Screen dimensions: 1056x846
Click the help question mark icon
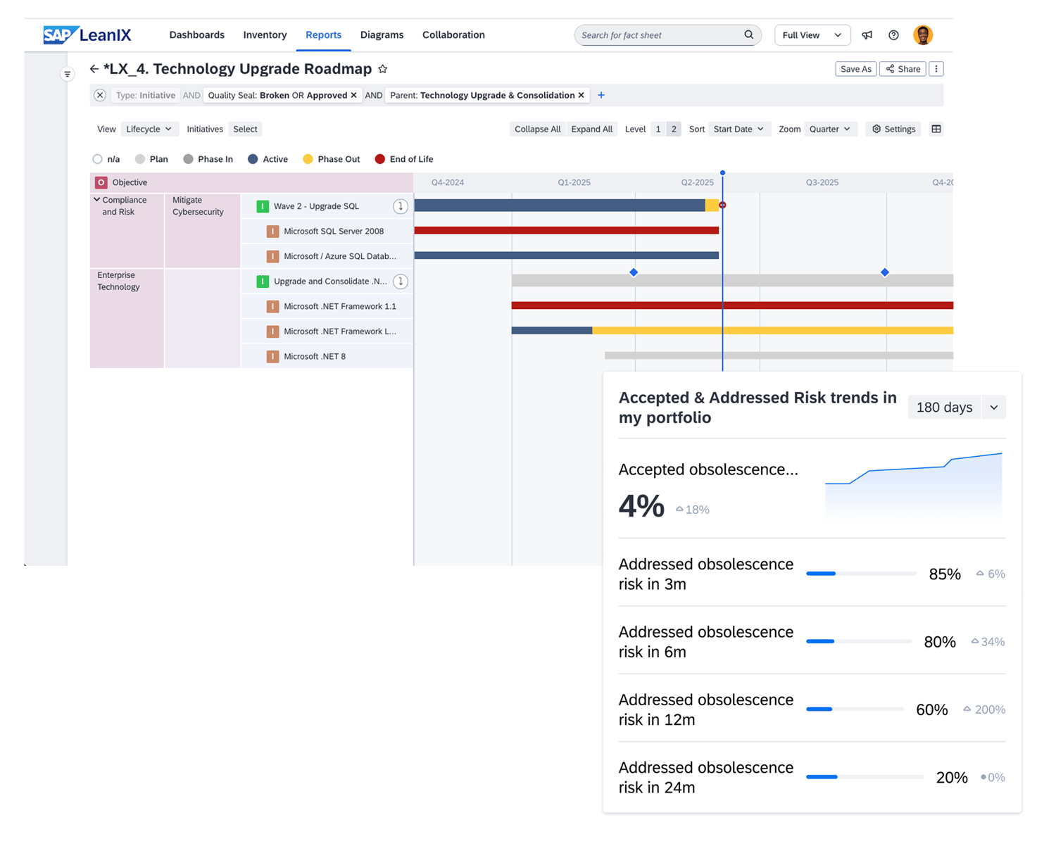[x=893, y=34]
